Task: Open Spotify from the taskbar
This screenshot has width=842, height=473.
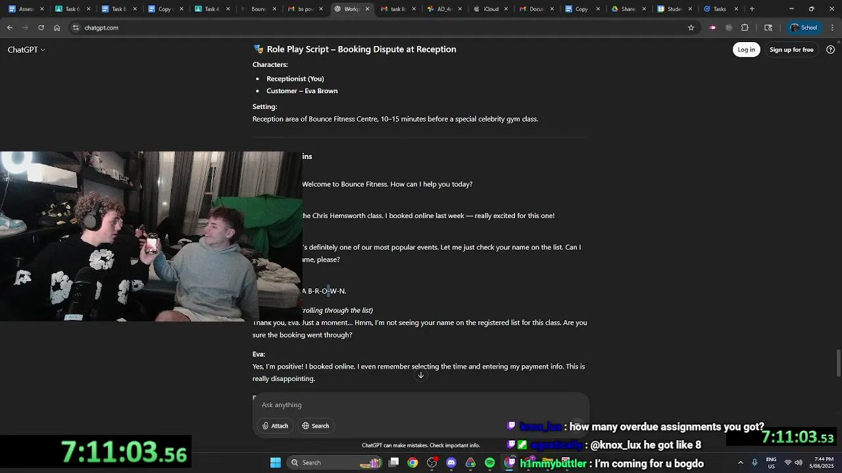Action: coord(489,462)
